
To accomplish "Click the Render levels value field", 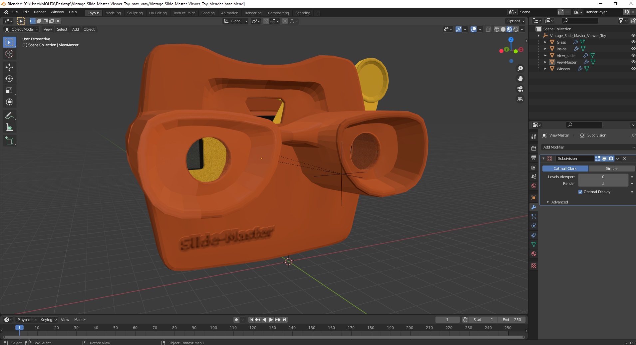I will point(603,183).
